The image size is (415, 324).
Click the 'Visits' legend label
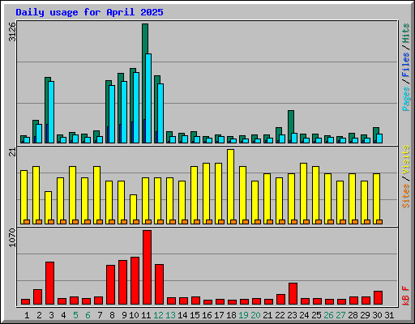click(406, 160)
